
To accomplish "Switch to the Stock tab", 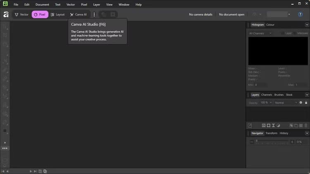I will click(x=289, y=95).
